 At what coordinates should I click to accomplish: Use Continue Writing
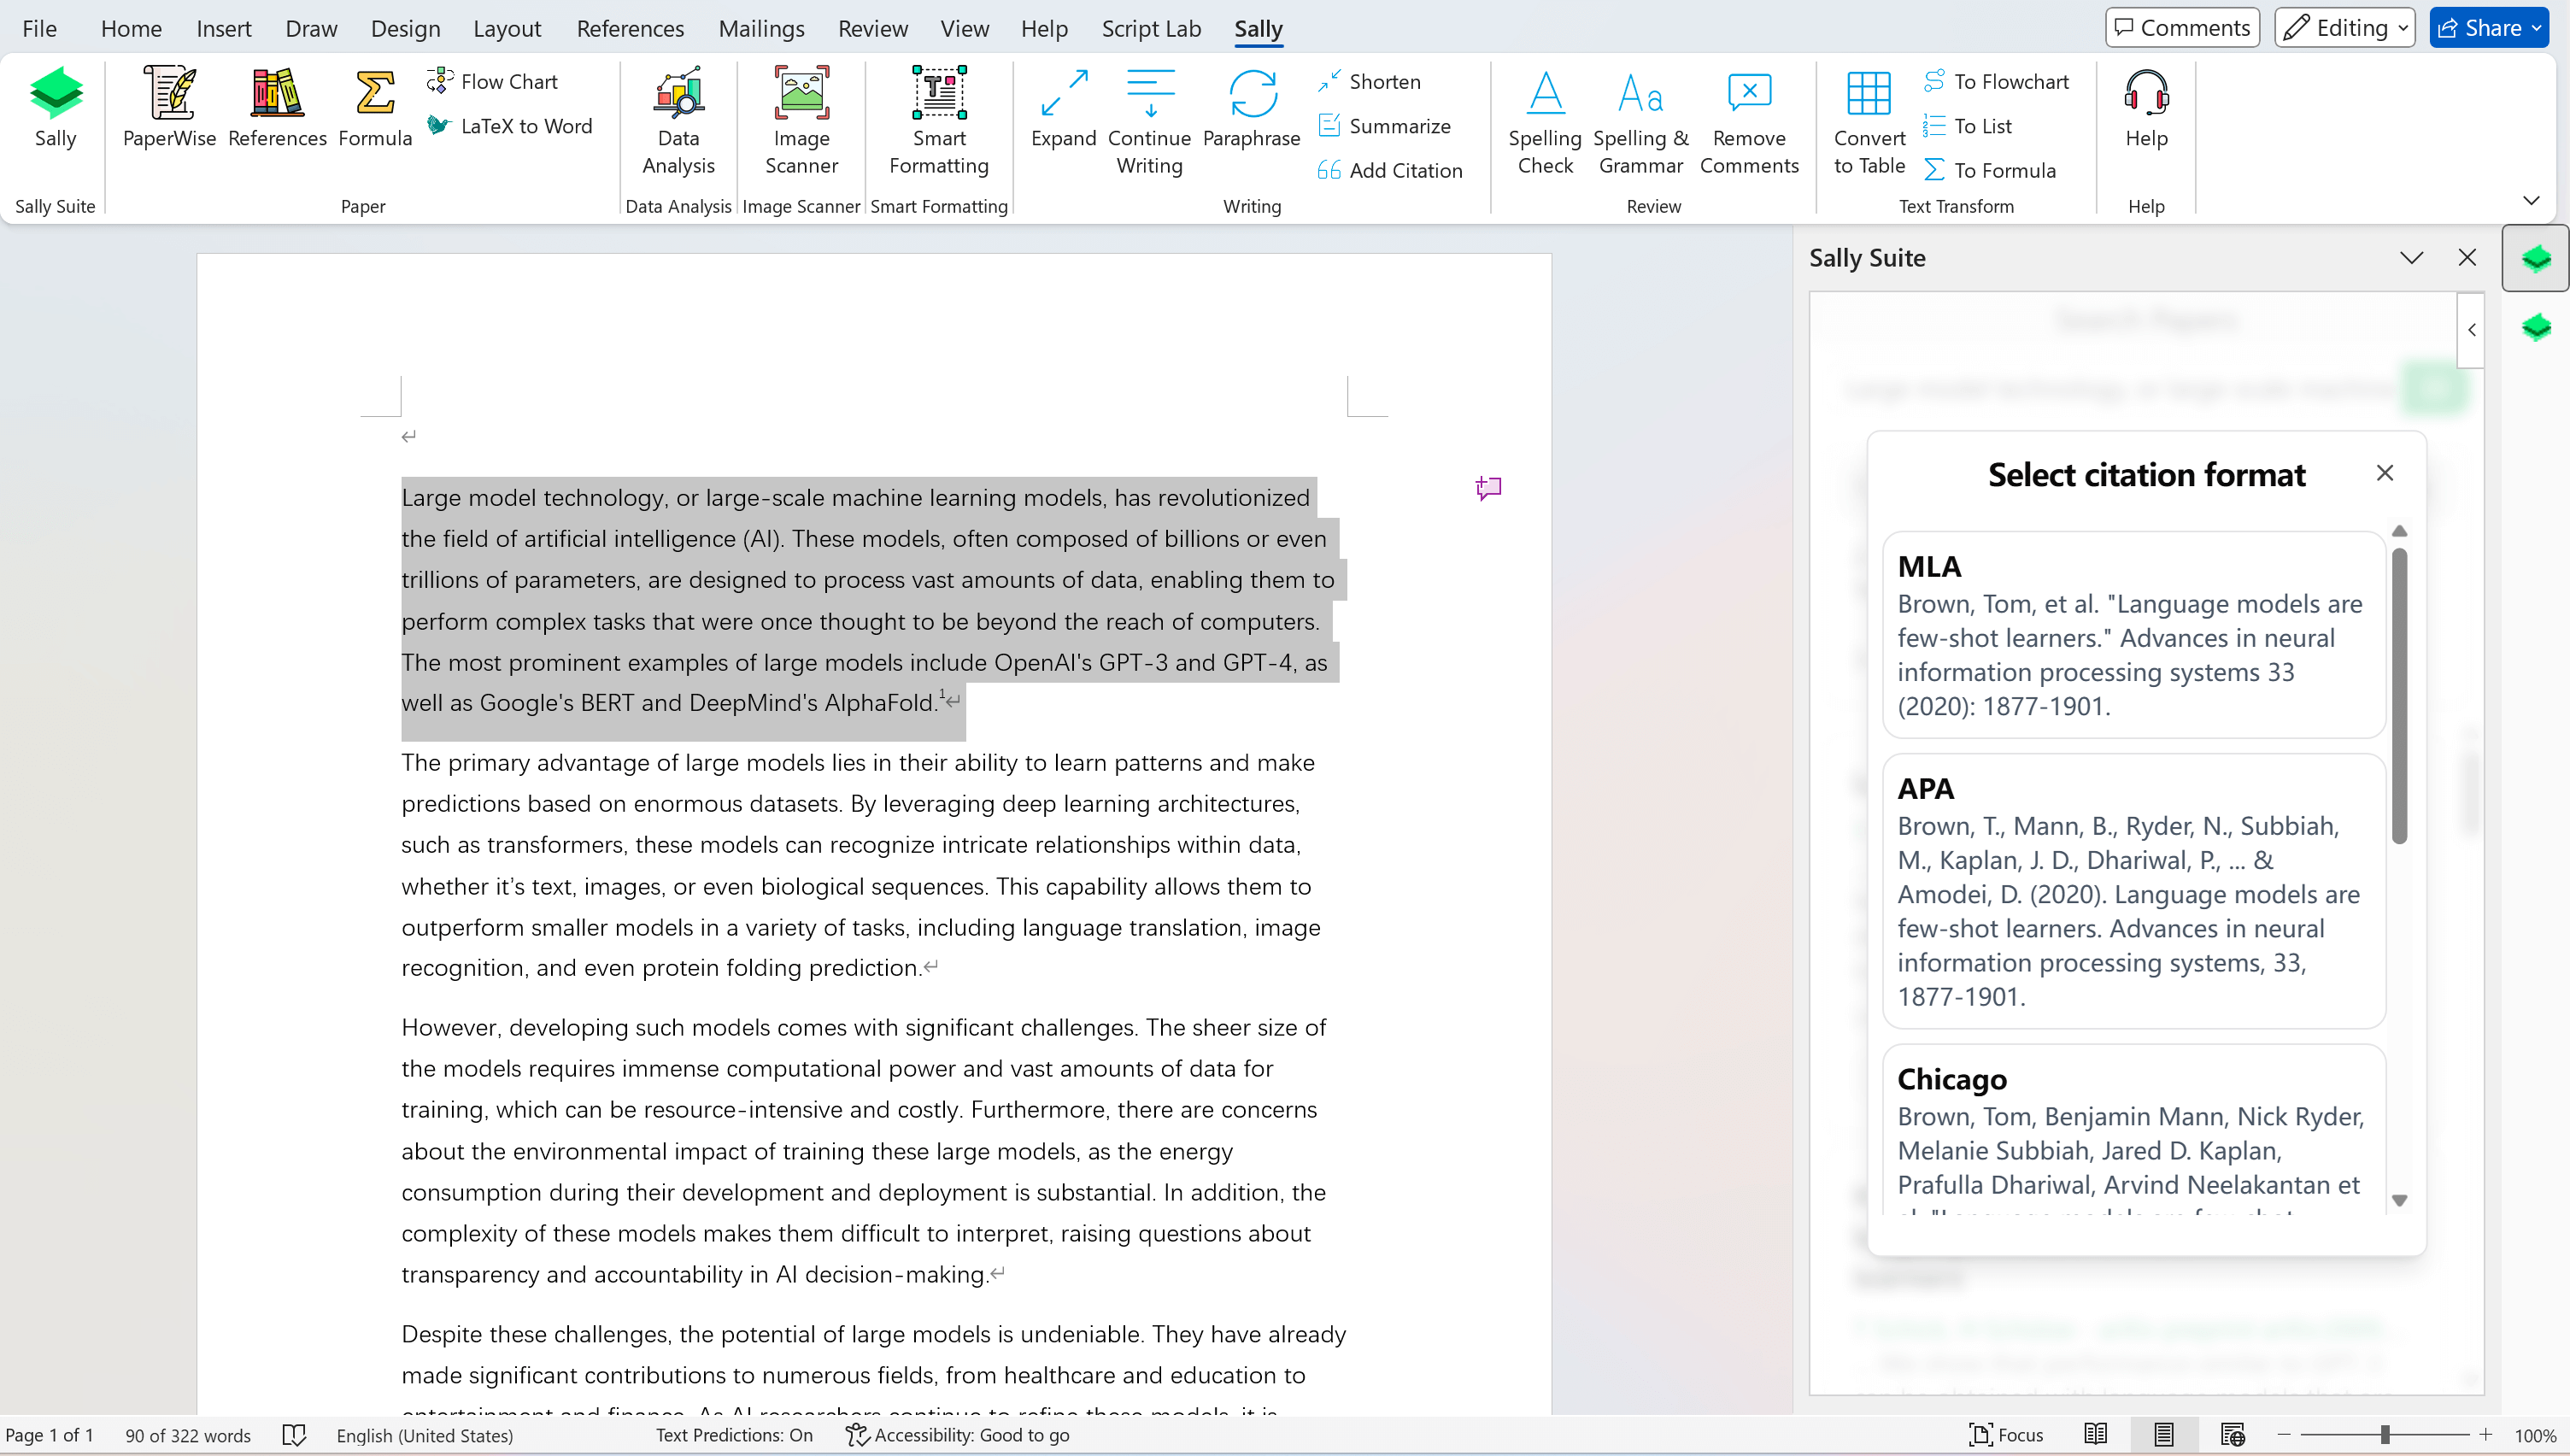tap(1148, 121)
